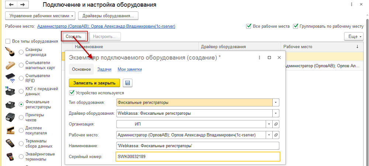This screenshot has width=369, height=166.
Task: Click the Настроить button
Action: [x=105, y=37]
